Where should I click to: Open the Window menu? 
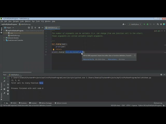pyautogui.click(x=48, y=21)
